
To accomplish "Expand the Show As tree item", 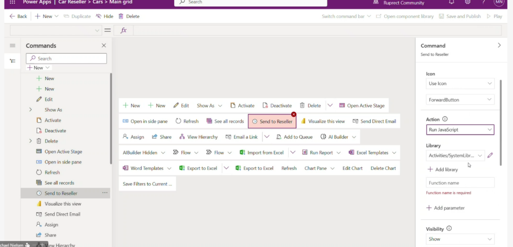I will (31, 110).
